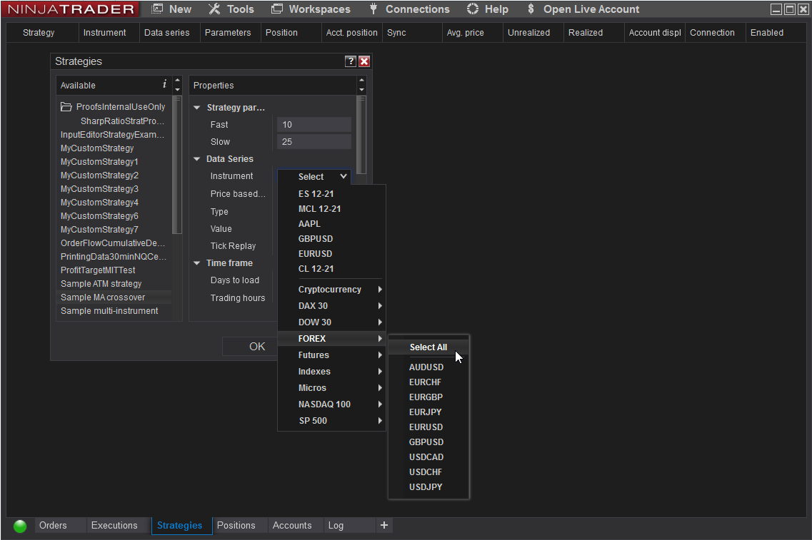Click the plus icon to add a tab

pyautogui.click(x=384, y=526)
